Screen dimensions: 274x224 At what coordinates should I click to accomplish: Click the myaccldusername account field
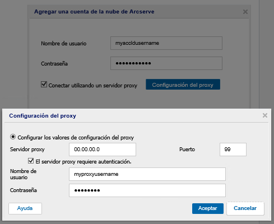pos(166,43)
